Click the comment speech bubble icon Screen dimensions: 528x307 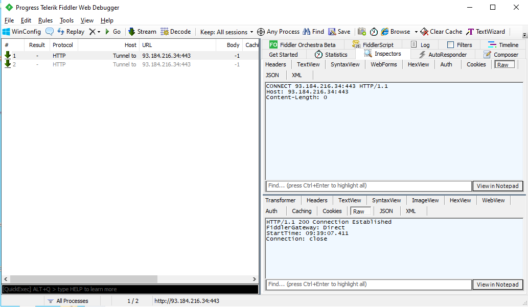tap(50, 32)
